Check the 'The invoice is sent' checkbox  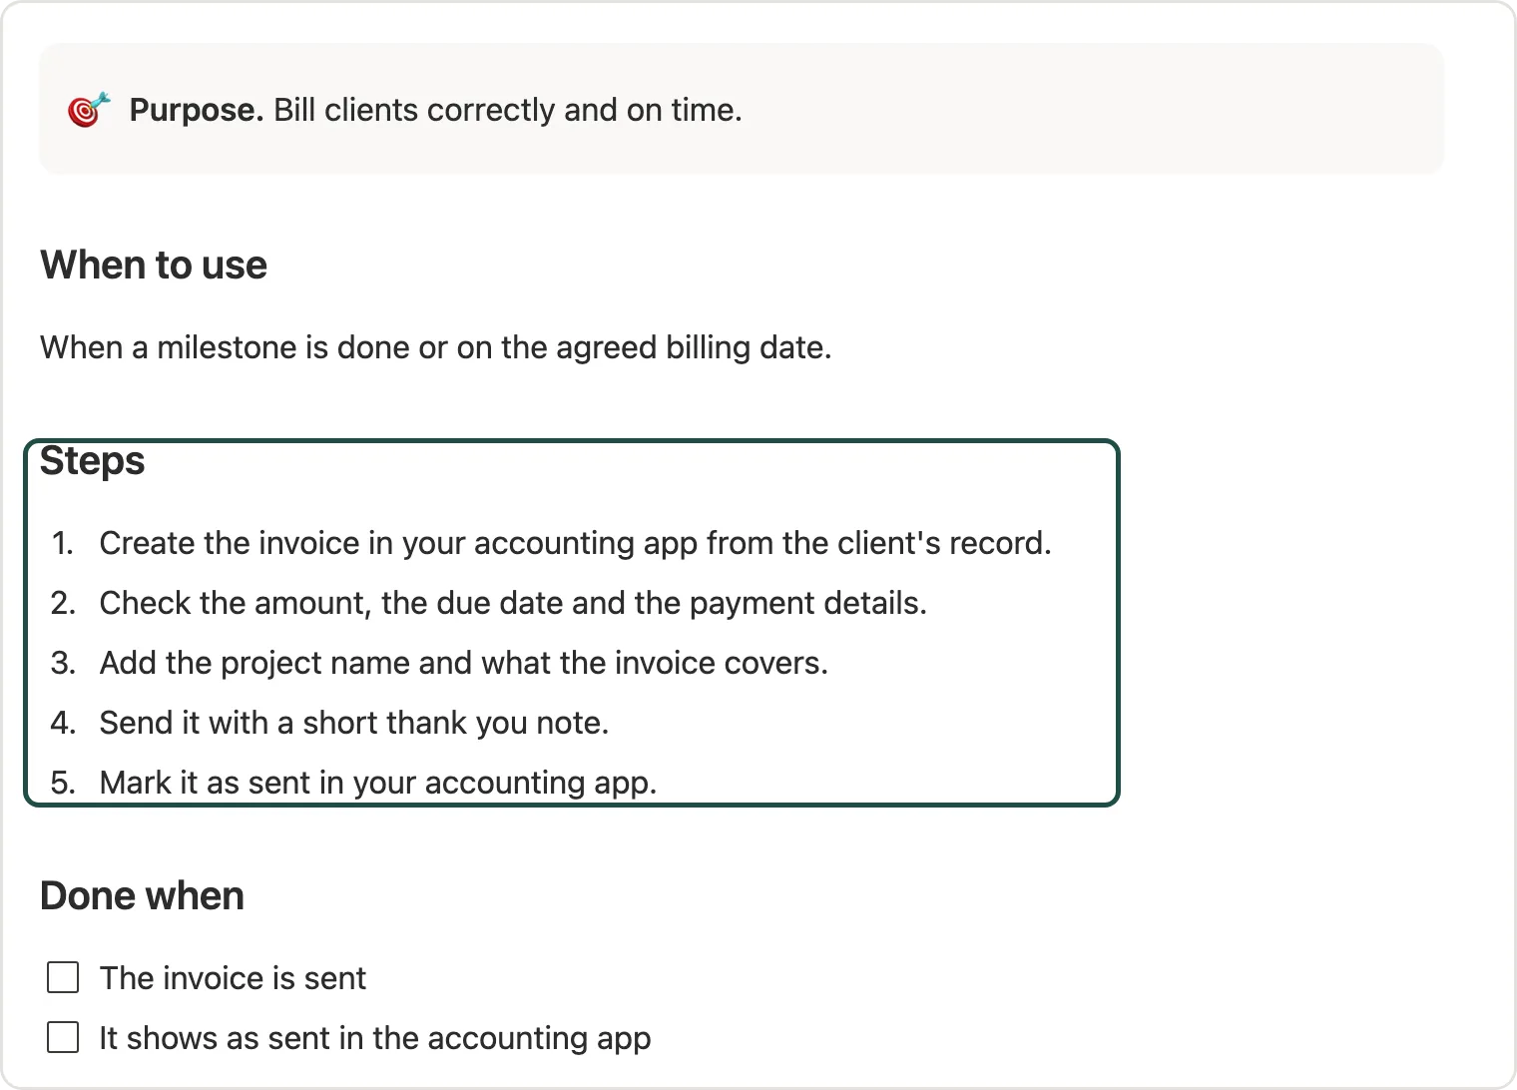coord(63,977)
